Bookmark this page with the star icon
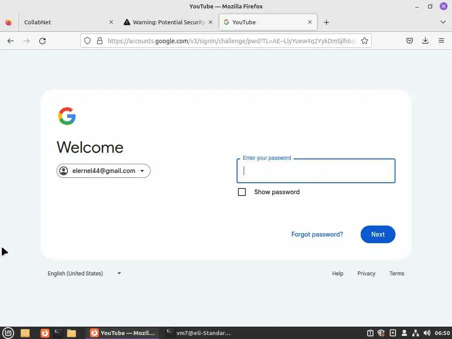This screenshot has height=339, width=452. click(364, 41)
